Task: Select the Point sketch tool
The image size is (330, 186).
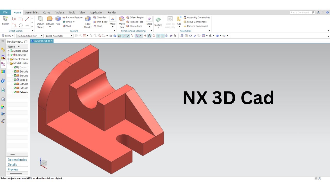Action: click(27, 25)
